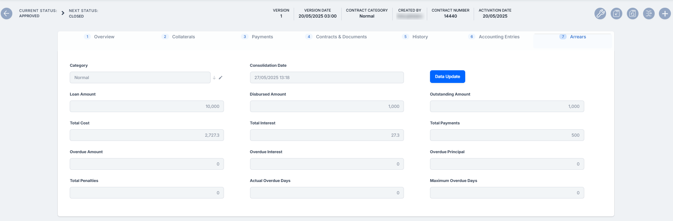
Task: Click the shuffle arrows icon
Action: click(649, 14)
